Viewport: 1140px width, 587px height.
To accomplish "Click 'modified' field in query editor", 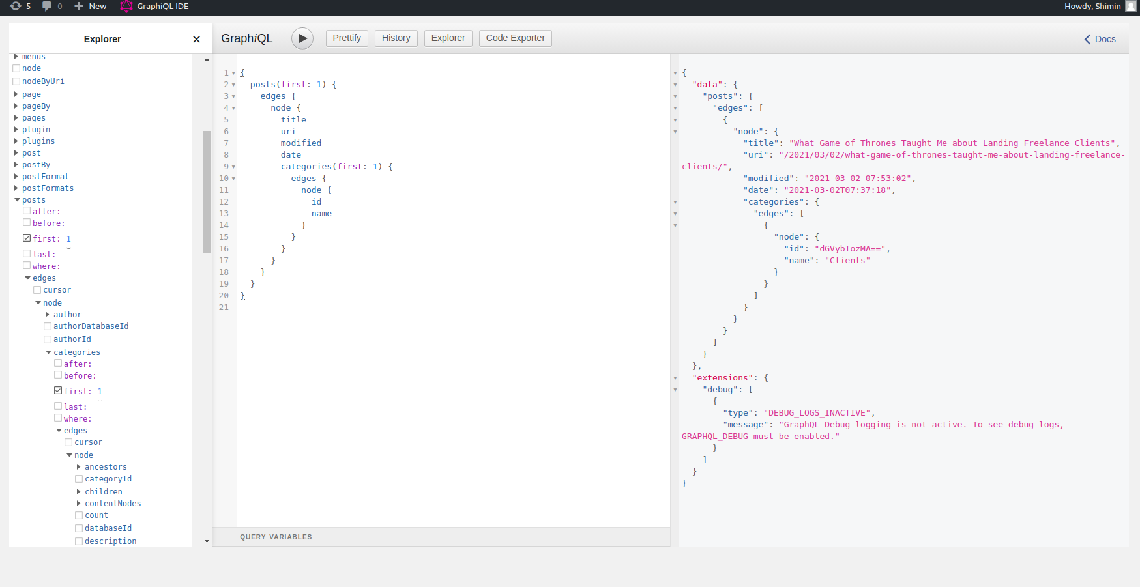I will (x=301, y=143).
